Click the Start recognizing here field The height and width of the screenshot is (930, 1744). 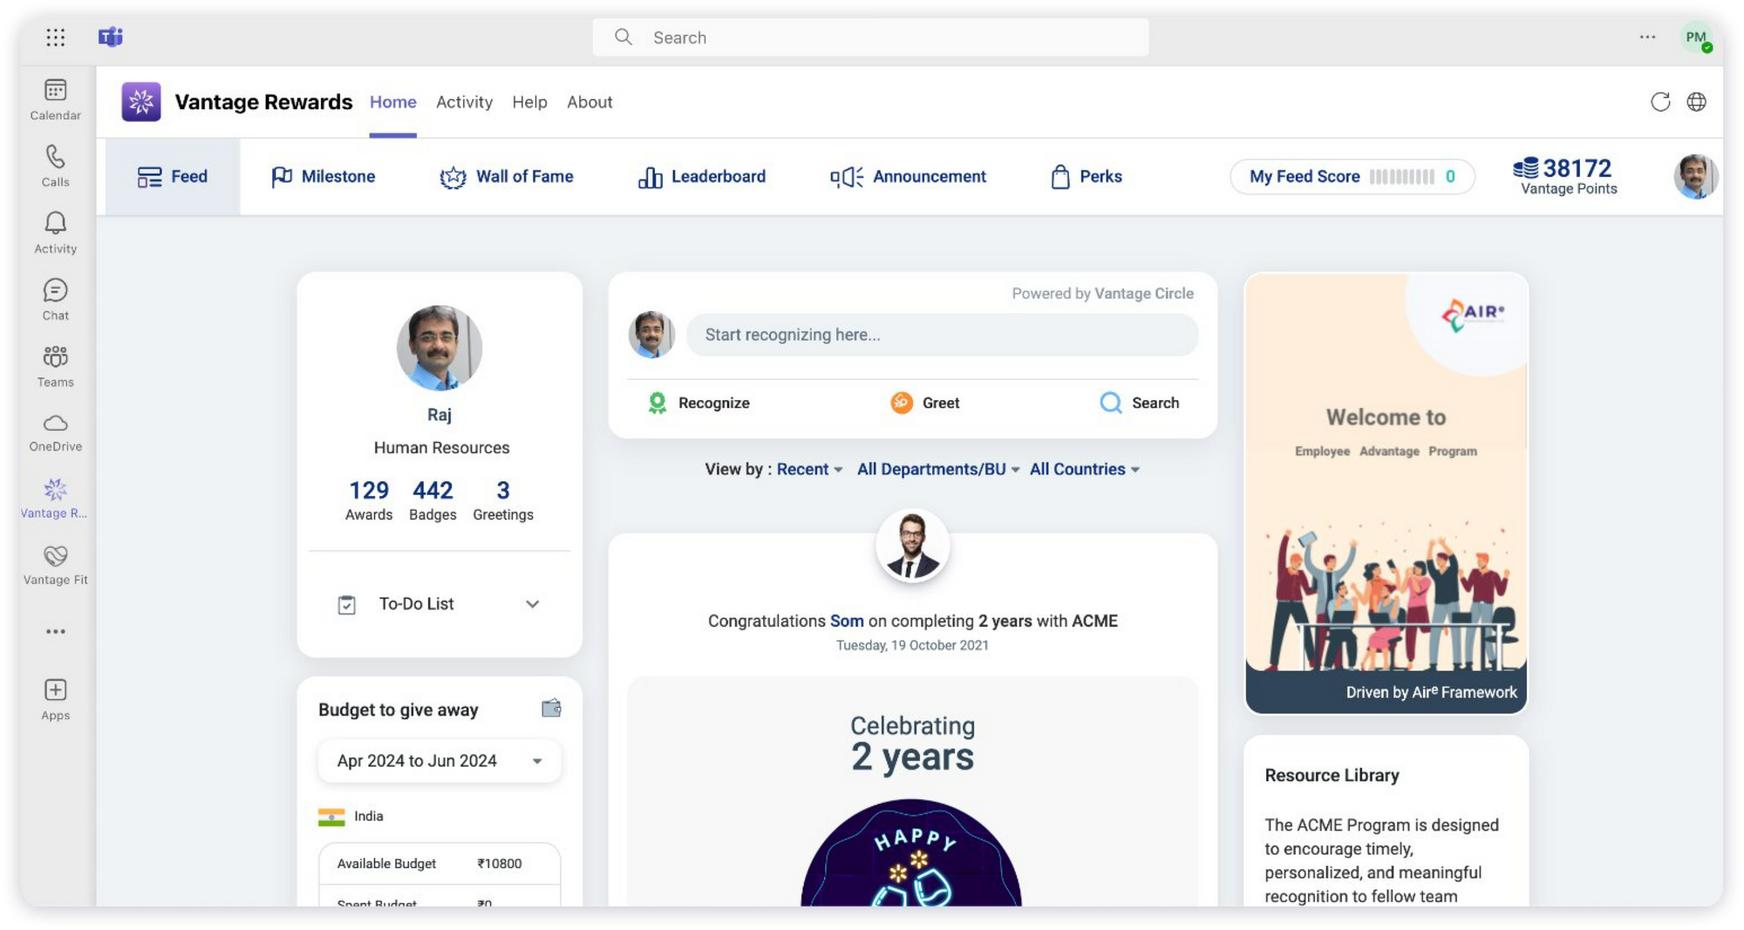pyautogui.click(x=942, y=335)
